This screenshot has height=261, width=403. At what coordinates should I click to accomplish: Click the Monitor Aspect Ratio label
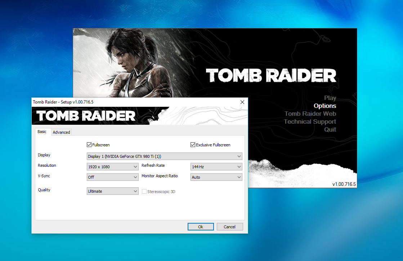pos(160,176)
